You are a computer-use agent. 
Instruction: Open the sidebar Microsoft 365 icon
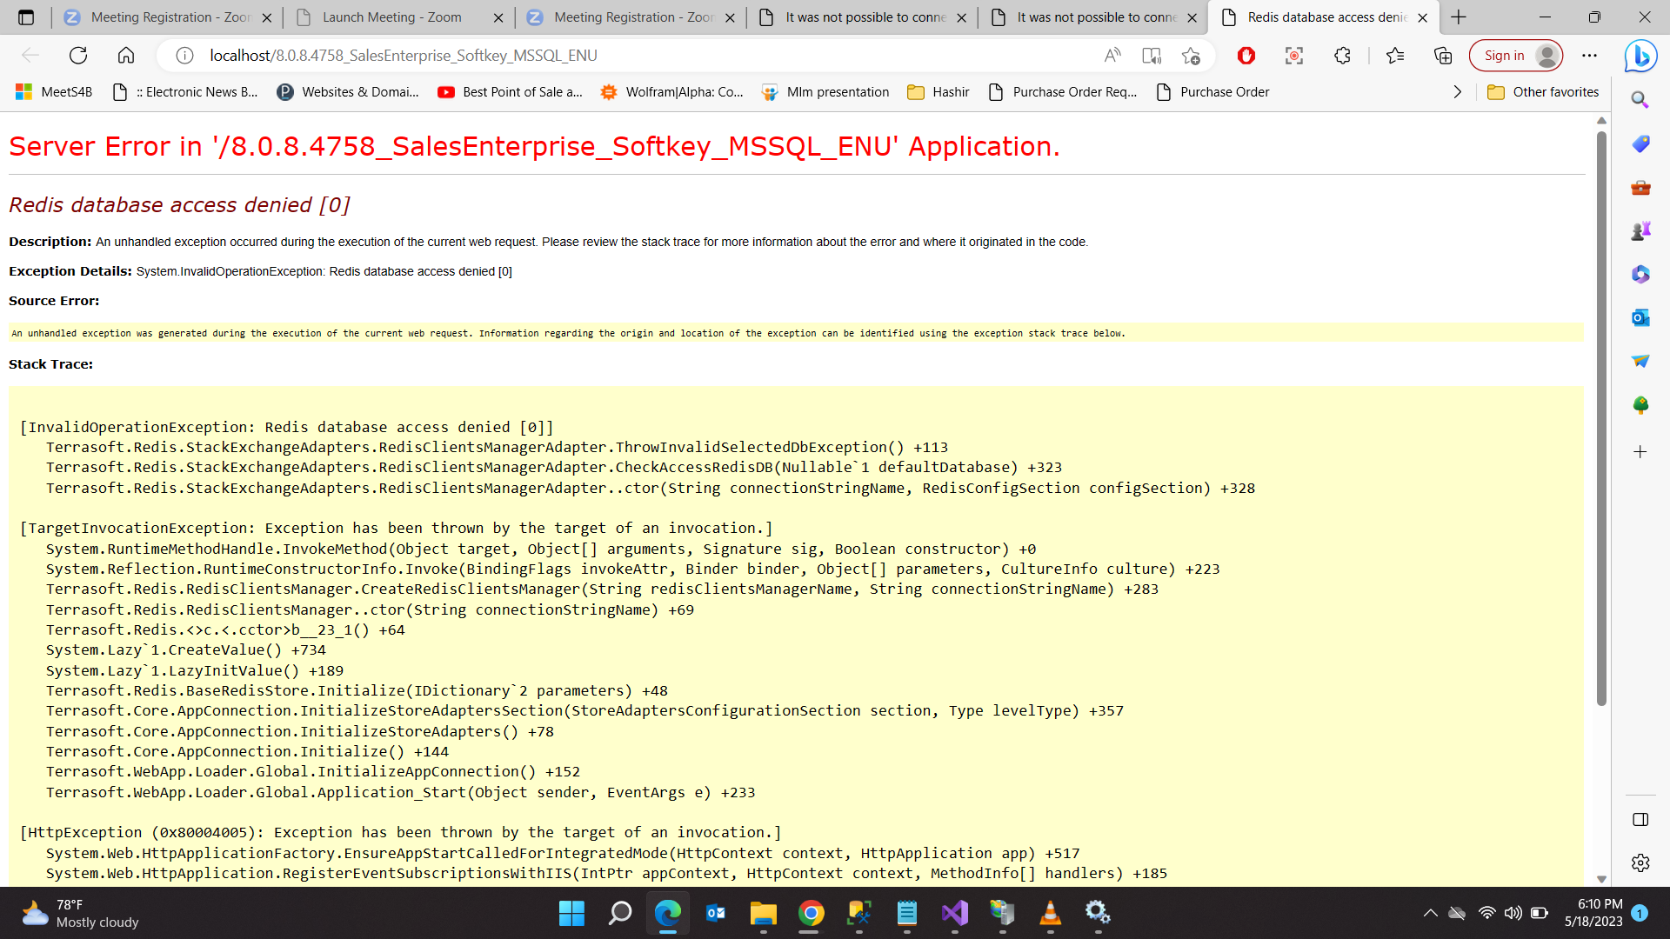pyautogui.click(x=1640, y=274)
